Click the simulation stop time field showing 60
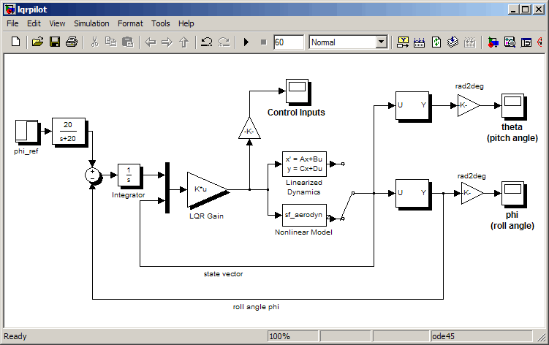 coord(289,42)
